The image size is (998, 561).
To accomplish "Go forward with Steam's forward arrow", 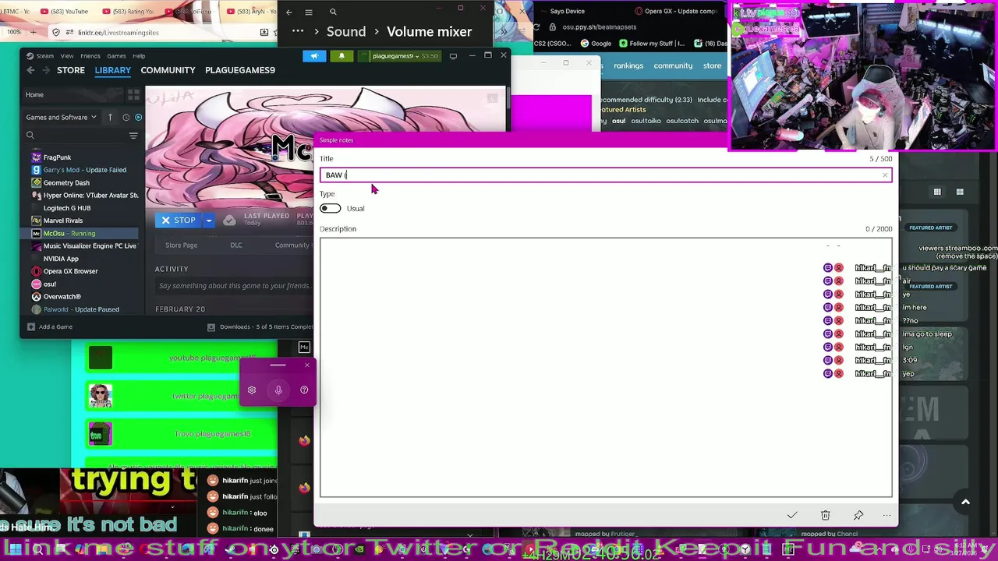I will click(x=46, y=70).
